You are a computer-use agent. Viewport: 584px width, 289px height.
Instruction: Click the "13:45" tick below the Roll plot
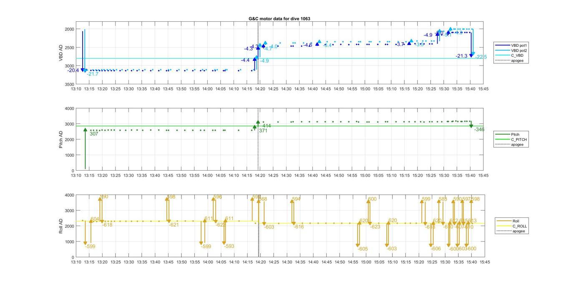168,262
